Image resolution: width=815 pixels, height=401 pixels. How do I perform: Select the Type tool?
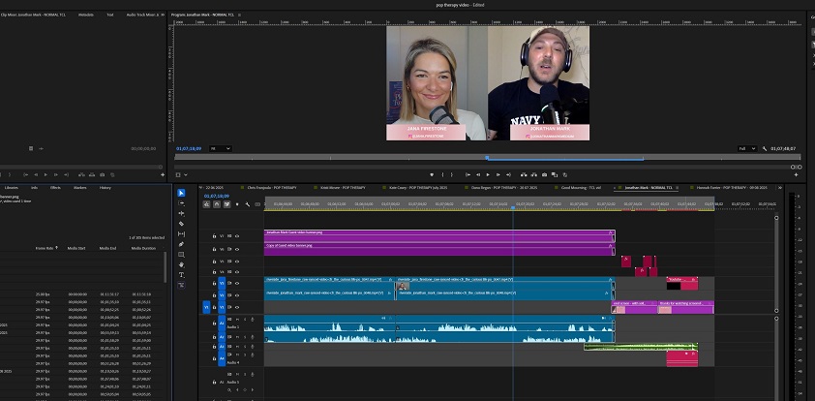(181, 275)
